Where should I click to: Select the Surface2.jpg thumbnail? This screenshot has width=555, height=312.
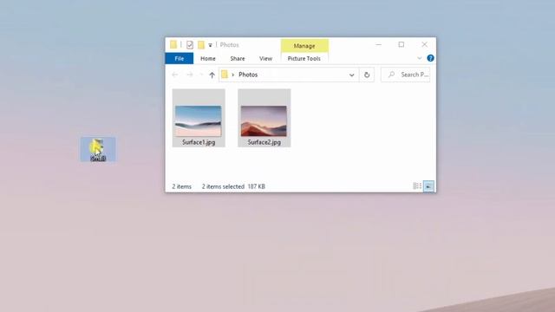tap(264, 121)
